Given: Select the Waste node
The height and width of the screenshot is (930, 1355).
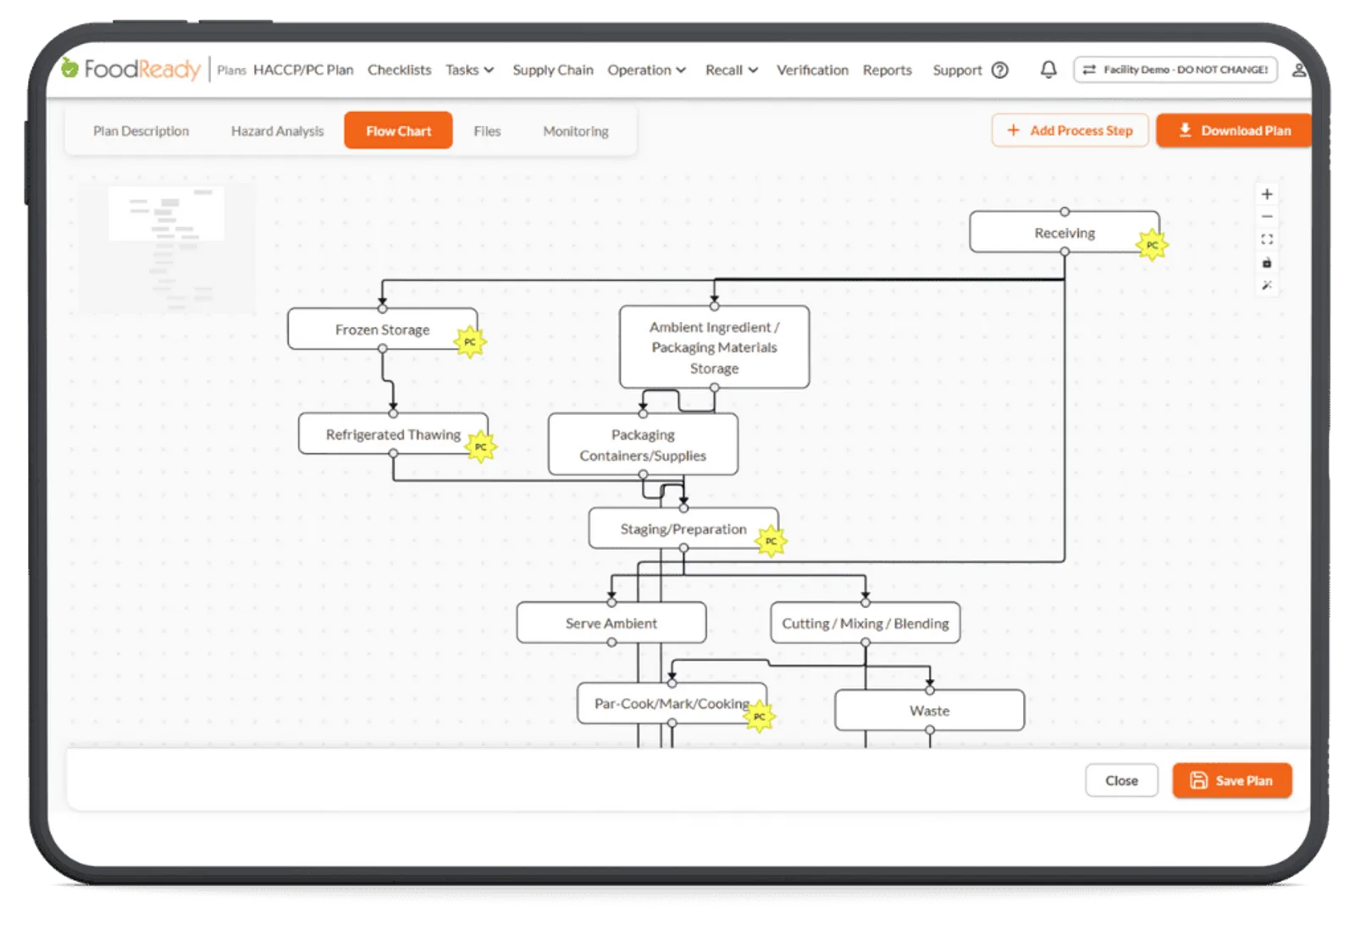Looking at the screenshot, I should 930,711.
